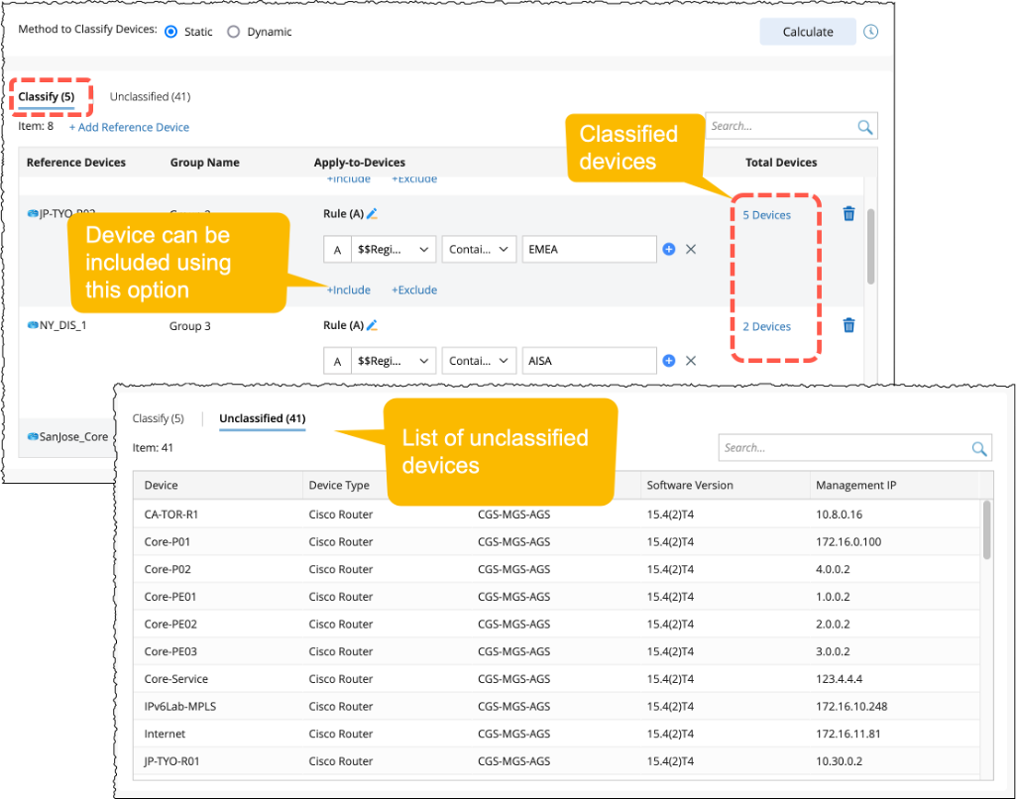
Task: Click the EMEA rule value field
Action: pyautogui.click(x=589, y=250)
